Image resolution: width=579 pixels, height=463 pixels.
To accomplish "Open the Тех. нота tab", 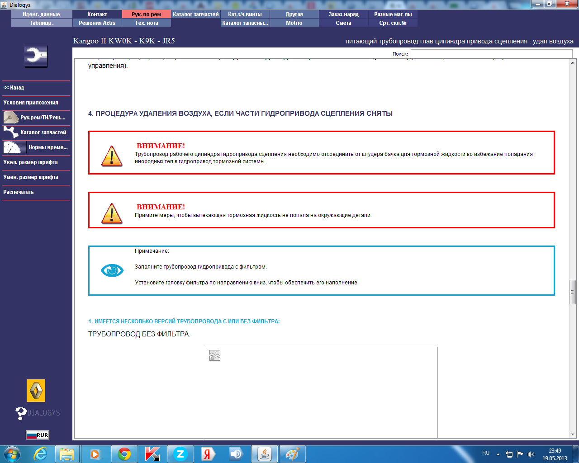I will [147, 23].
